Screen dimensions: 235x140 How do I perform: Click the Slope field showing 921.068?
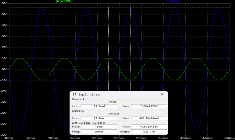(x=149, y=131)
